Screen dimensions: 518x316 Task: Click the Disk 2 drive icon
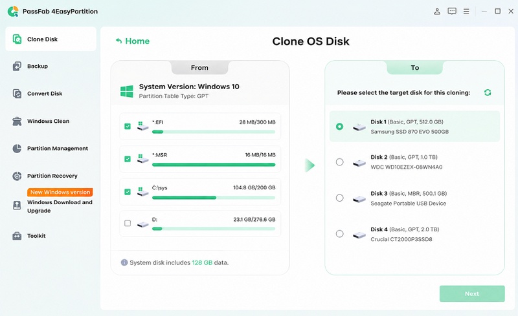[x=359, y=163]
